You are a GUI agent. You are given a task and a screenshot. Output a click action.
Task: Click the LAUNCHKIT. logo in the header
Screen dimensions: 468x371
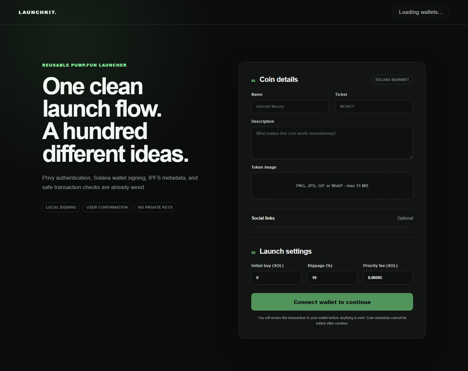click(37, 12)
